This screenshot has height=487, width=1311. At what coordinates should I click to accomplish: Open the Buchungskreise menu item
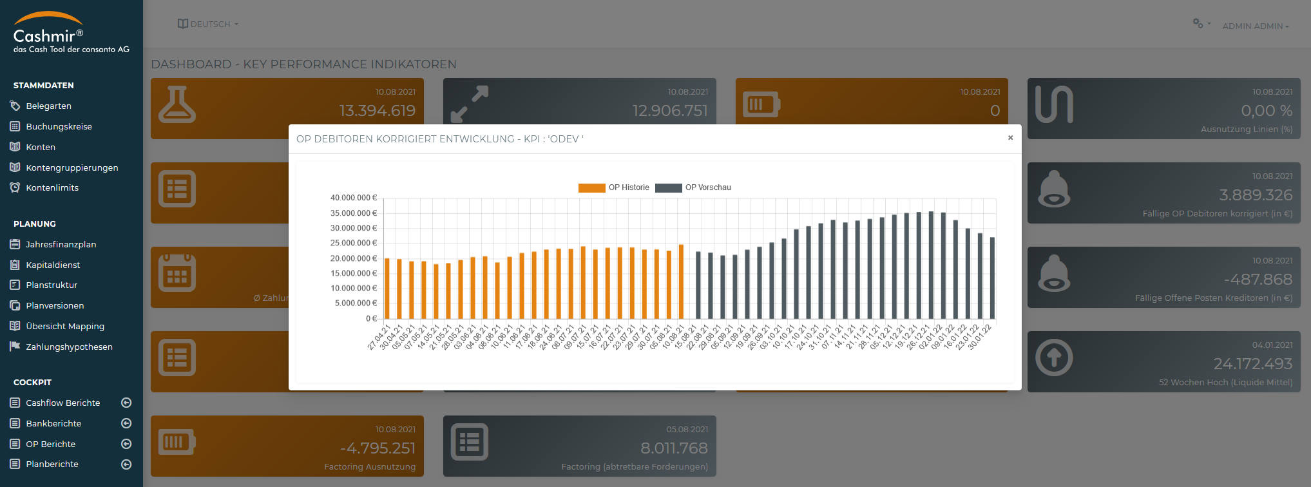(59, 126)
